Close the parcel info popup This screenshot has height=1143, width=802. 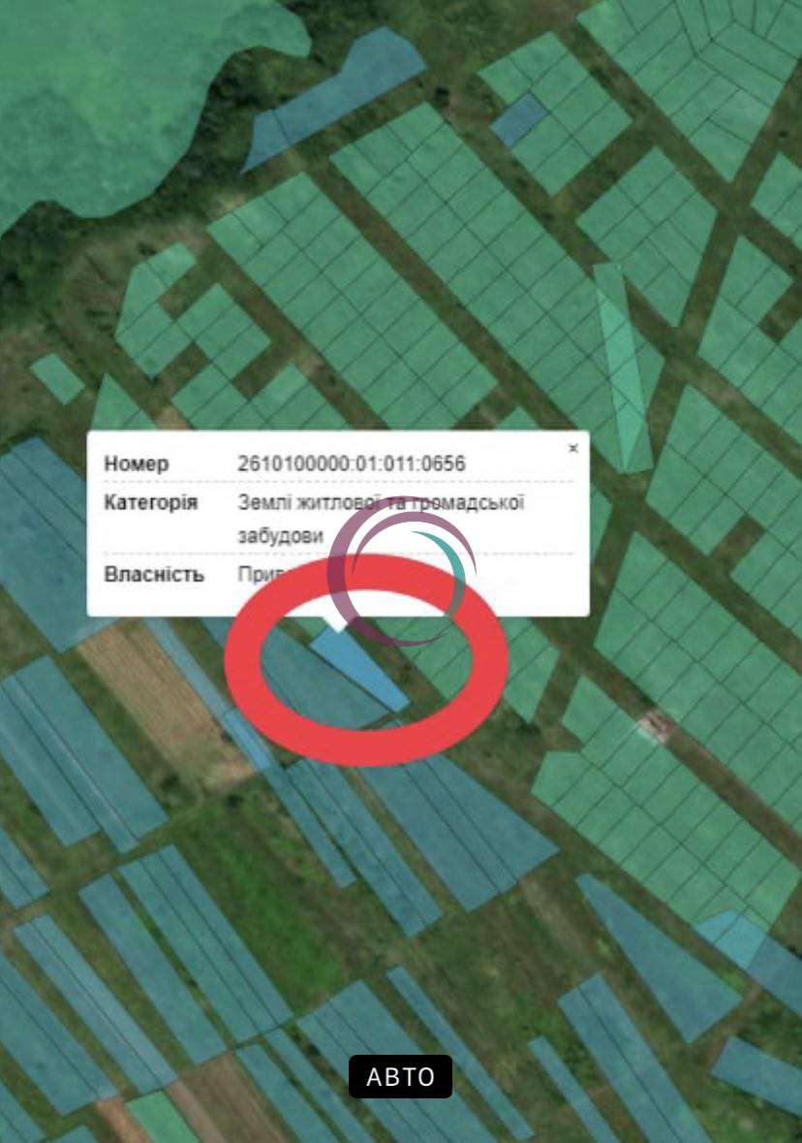(x=573, y=448)
